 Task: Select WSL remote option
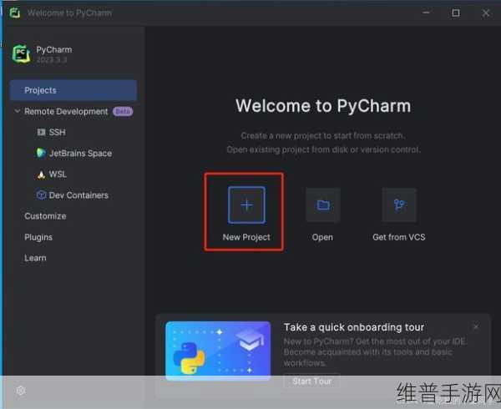coord(58,174)
